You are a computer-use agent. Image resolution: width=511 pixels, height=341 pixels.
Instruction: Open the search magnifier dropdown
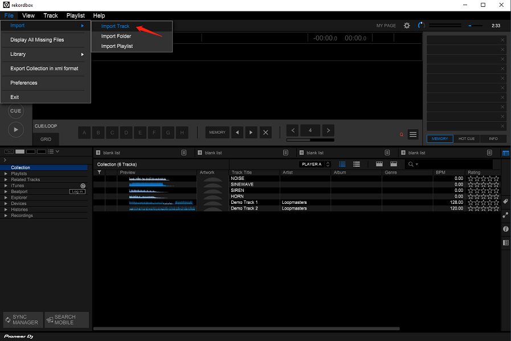tap(413, 164)
